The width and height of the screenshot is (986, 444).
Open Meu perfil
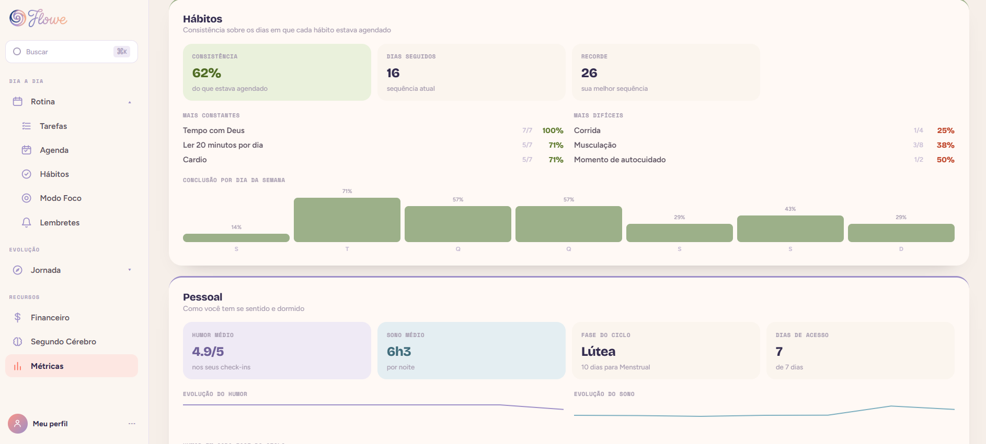(x=50, y=424)
